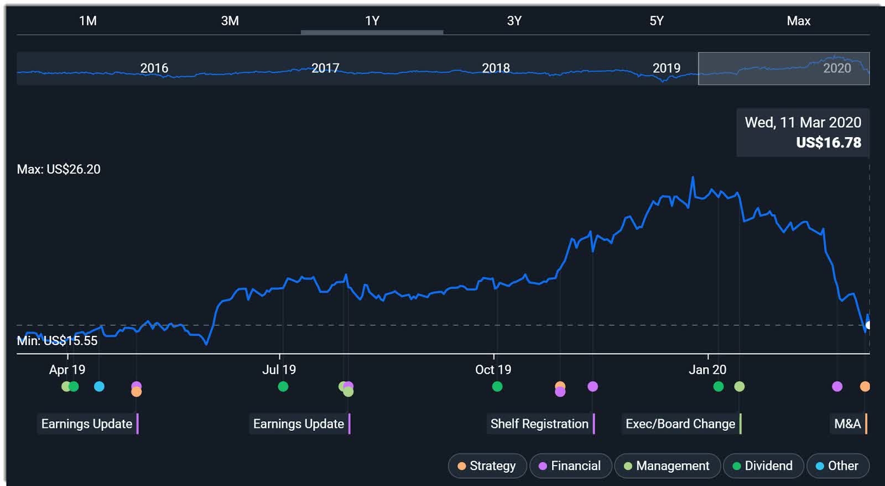Viewport: 885px width, 486px height.
Task: Select the orange Strategy dot above M&A label
Action: point(865,387)
